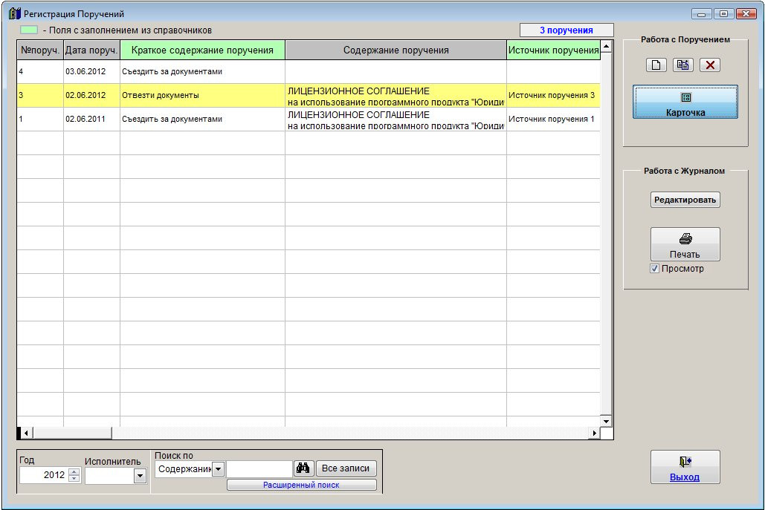This screenshot has width=765, height=510.
Task: Close the Регистрация Поручений window
Action: click(x=746, y=13)
